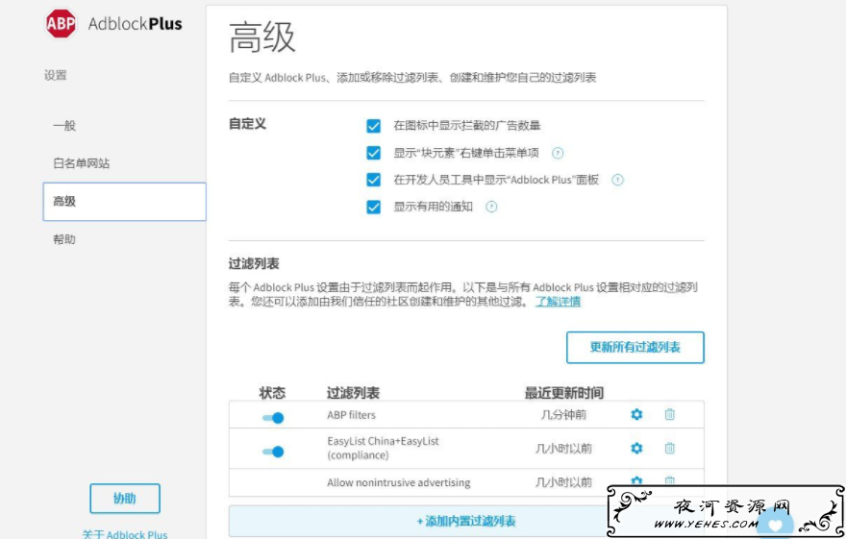Uncheck the 显示"块元素"右键单击菜单项 checkbox
Screen dimensions: 846x539
click(373, 153)
